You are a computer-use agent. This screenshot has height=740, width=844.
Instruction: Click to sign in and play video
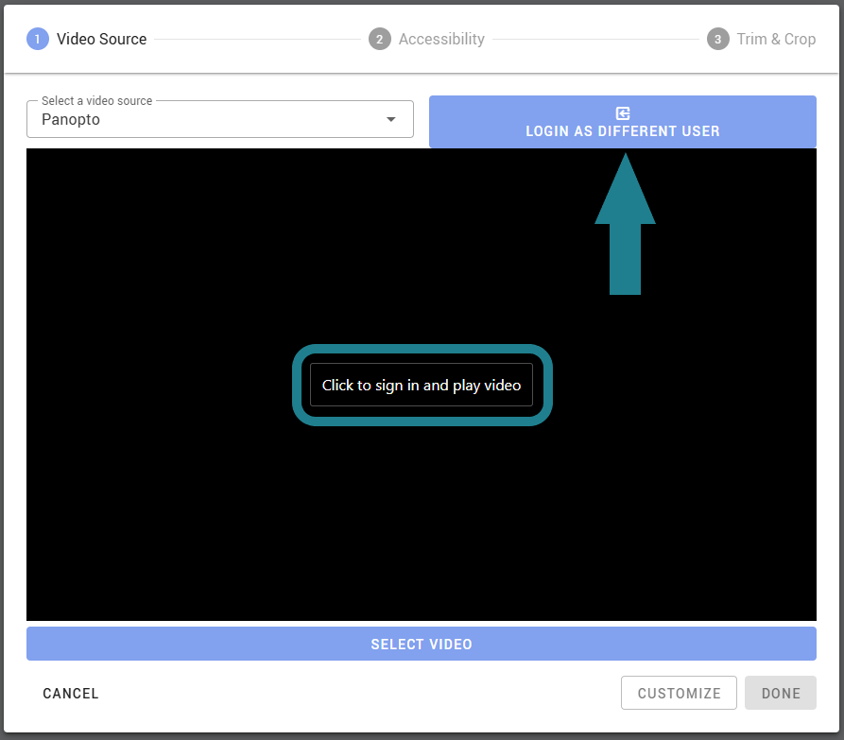[x=422, y=385]
